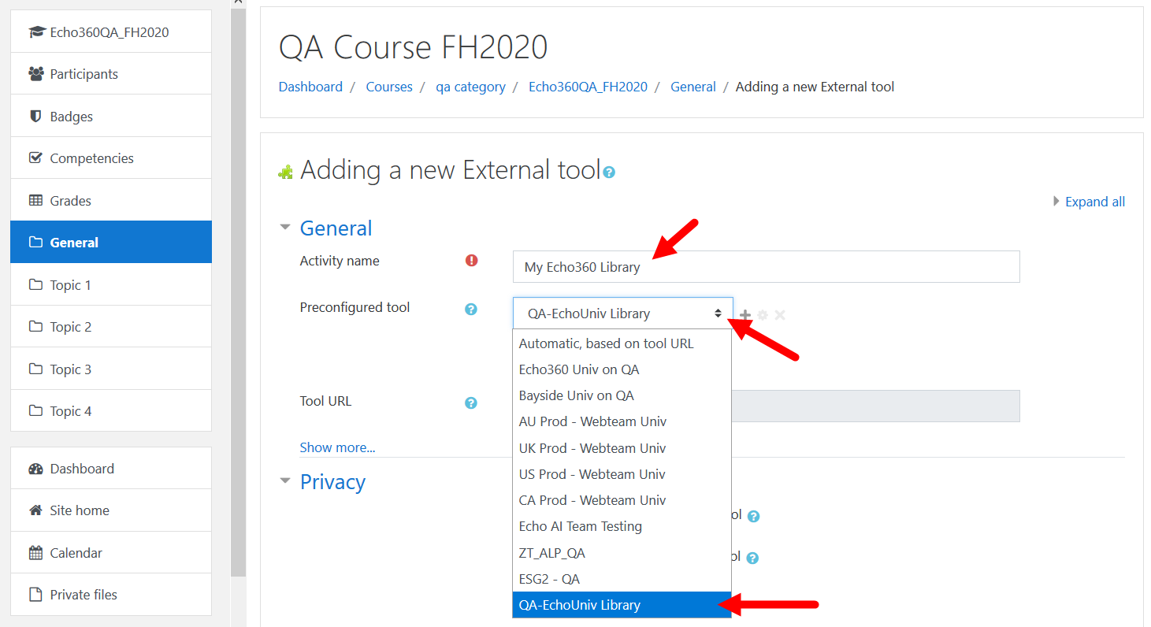
Task: Select CA Prod - Webteam Univ option
Action: [622, 500]
